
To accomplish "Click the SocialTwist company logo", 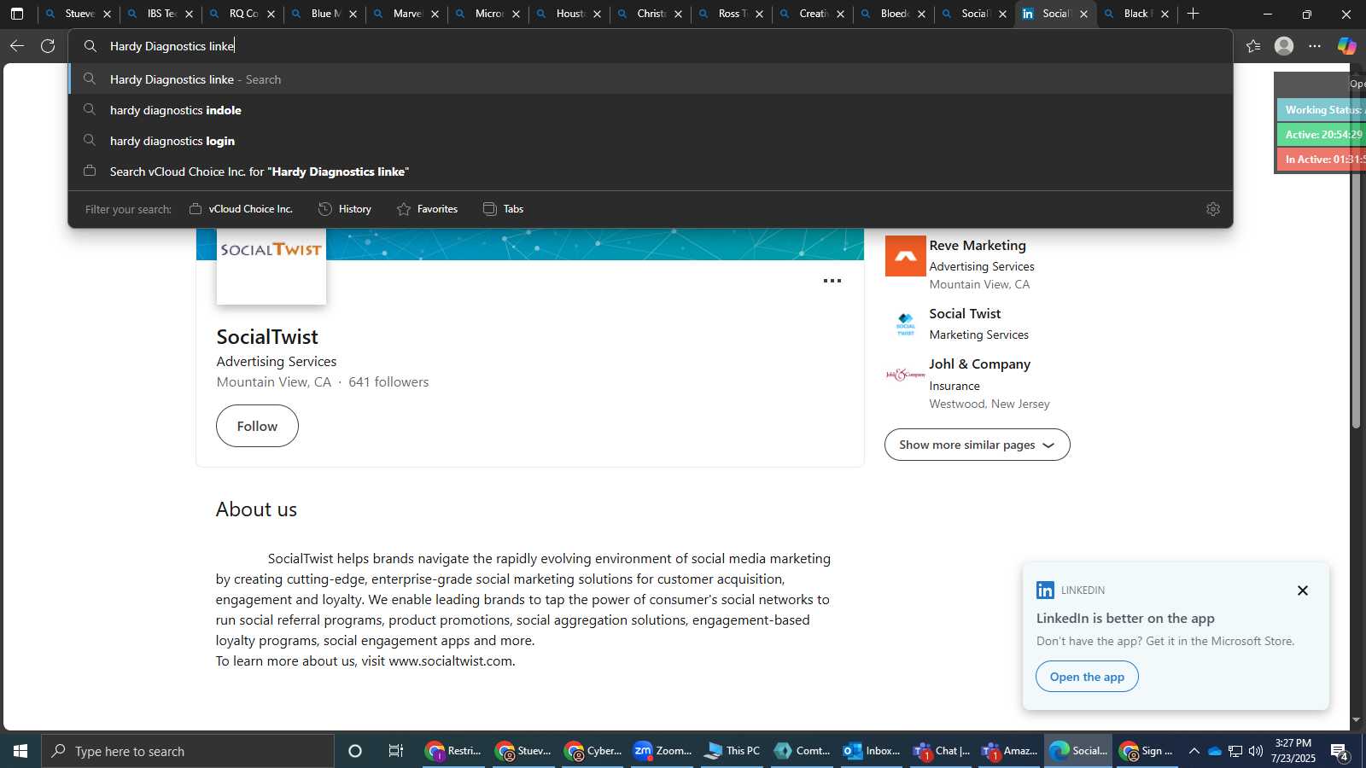I will [271, 266].
